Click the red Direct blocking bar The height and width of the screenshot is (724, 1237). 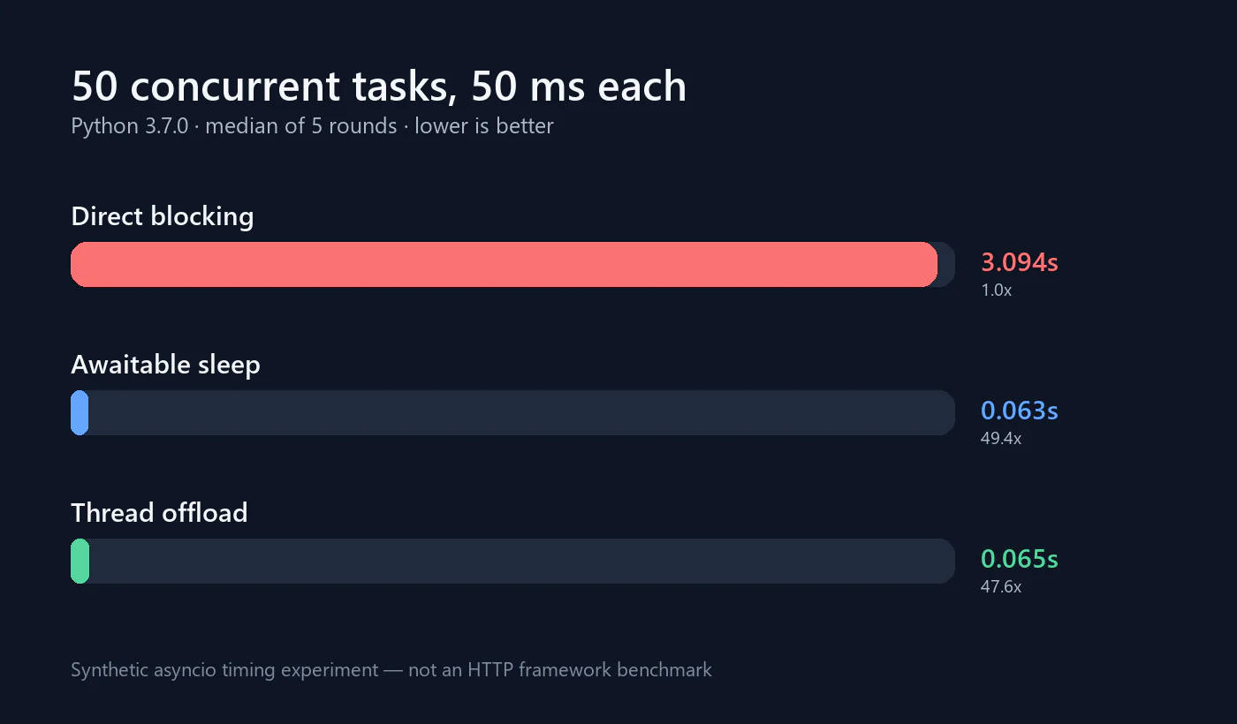coord(504,264)
